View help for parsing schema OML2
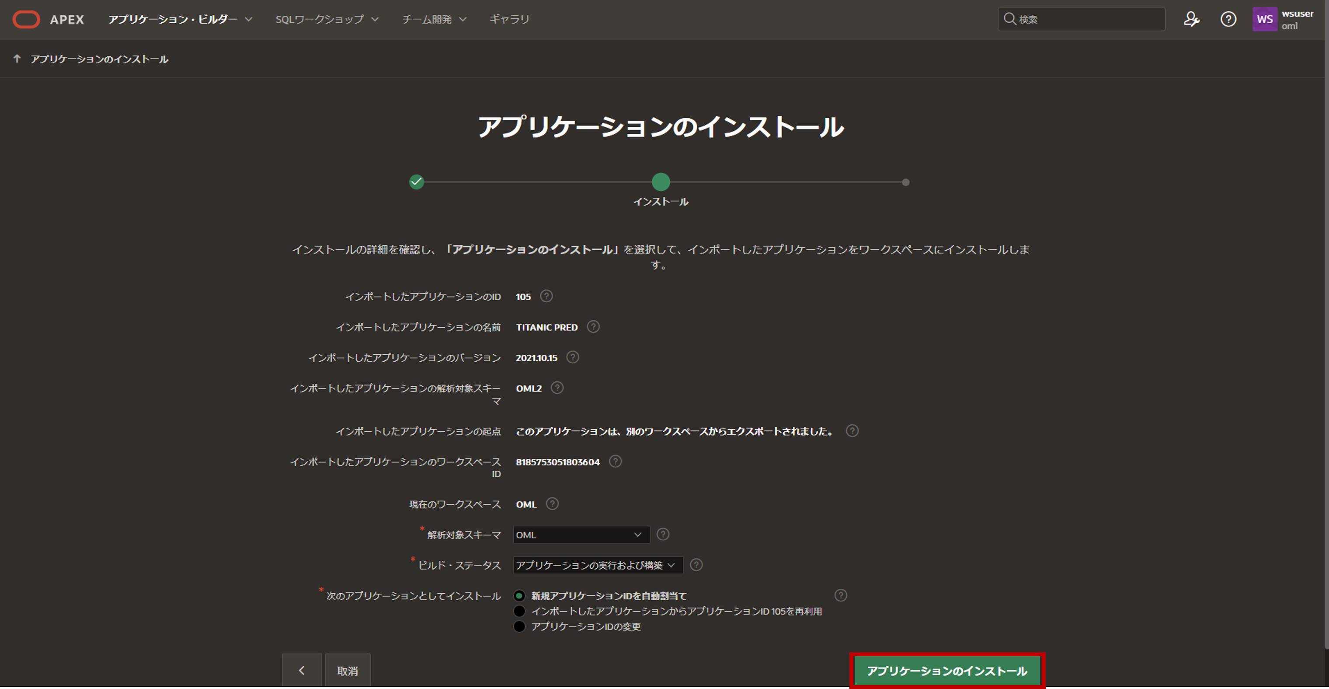This screenshot has height=689, width=1329. coord(557,388)
